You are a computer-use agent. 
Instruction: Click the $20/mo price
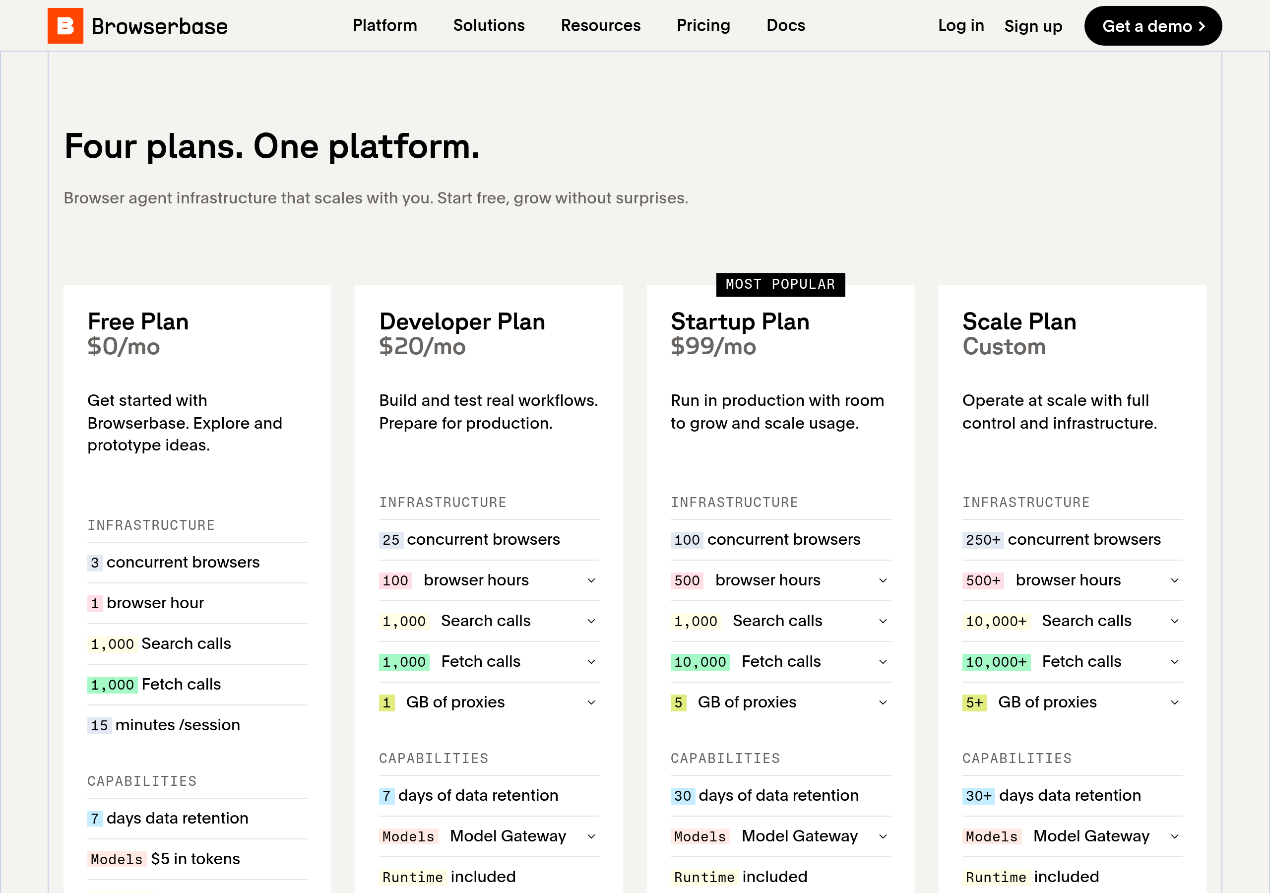point(423,347)
